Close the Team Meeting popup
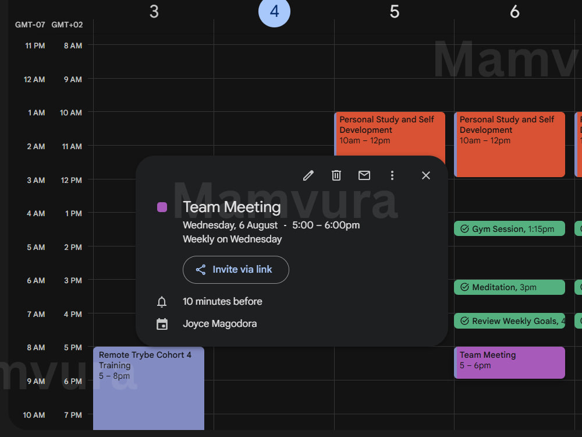The height and width of the screenshot is (437, 582). pyautogui.click(x=426, y=175)
